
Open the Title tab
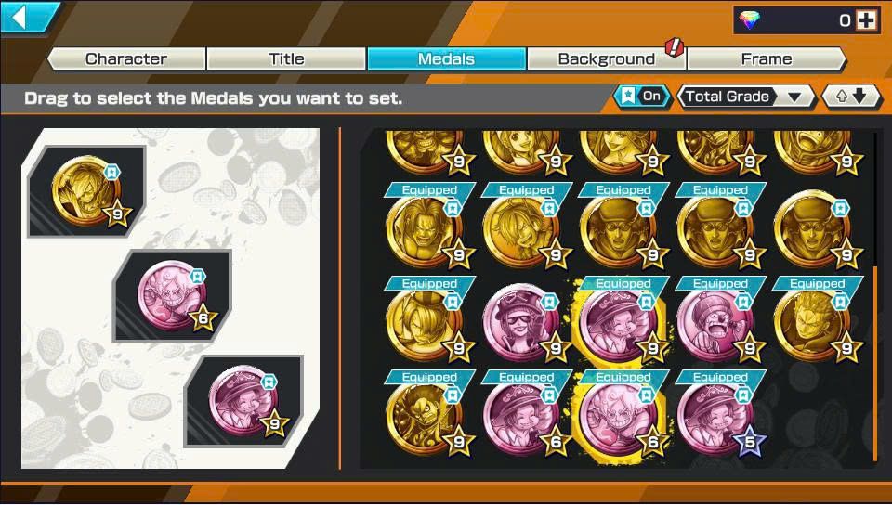coord(286,59)
